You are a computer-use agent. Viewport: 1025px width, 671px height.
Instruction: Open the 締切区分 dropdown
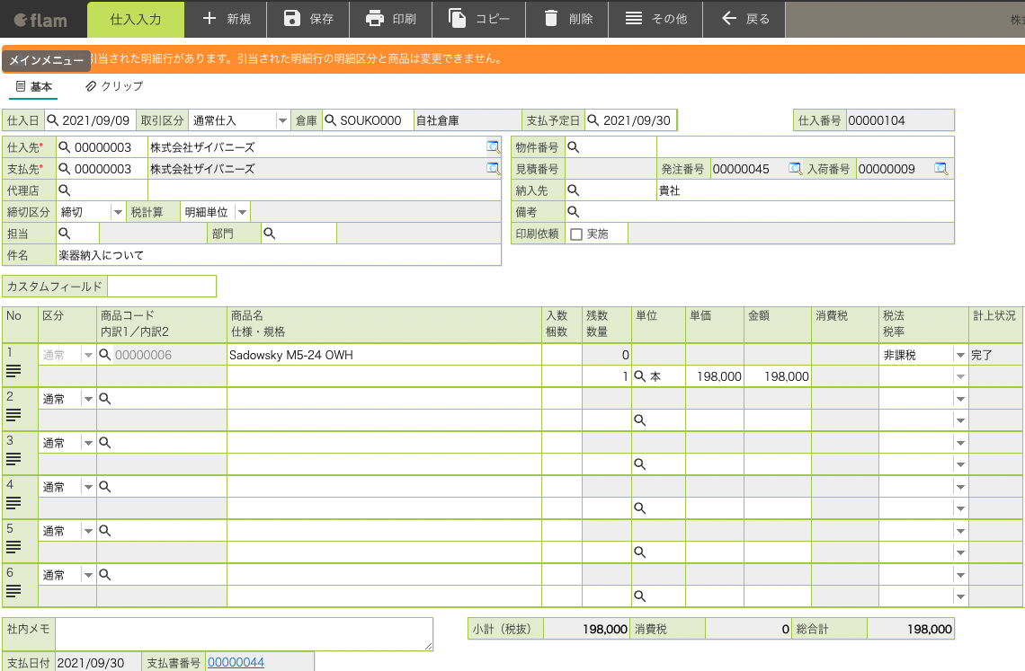click(118, 212)
